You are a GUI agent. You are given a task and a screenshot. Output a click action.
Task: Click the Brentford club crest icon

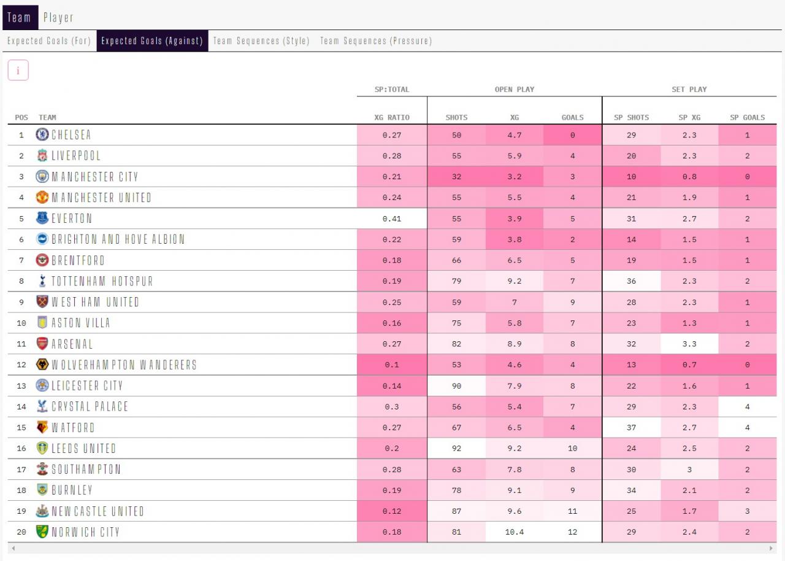42,260
